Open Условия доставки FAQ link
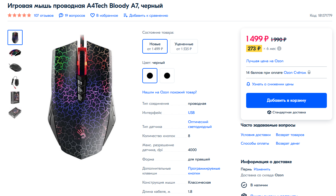The width and height of the screenshot is (336, 196). [256, 135]
